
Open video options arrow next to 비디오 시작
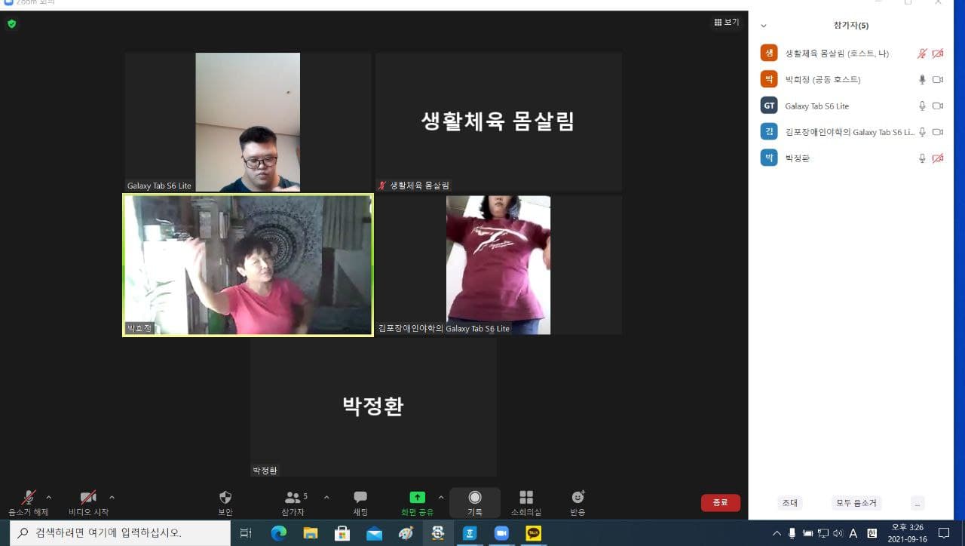click(112, 497)
